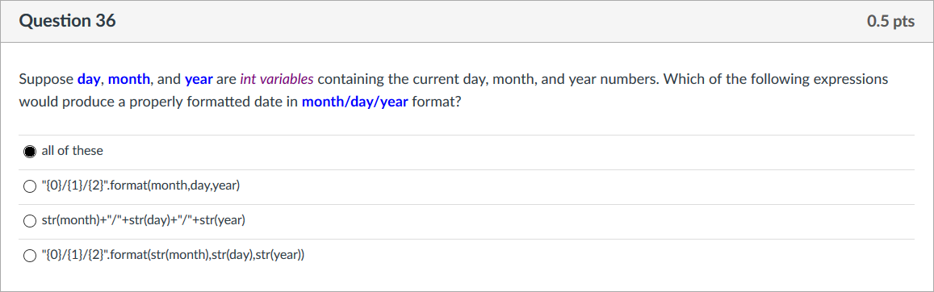Select the "all of these" radio button
This screenshot has height=292, width=934.
click(29, 152)
